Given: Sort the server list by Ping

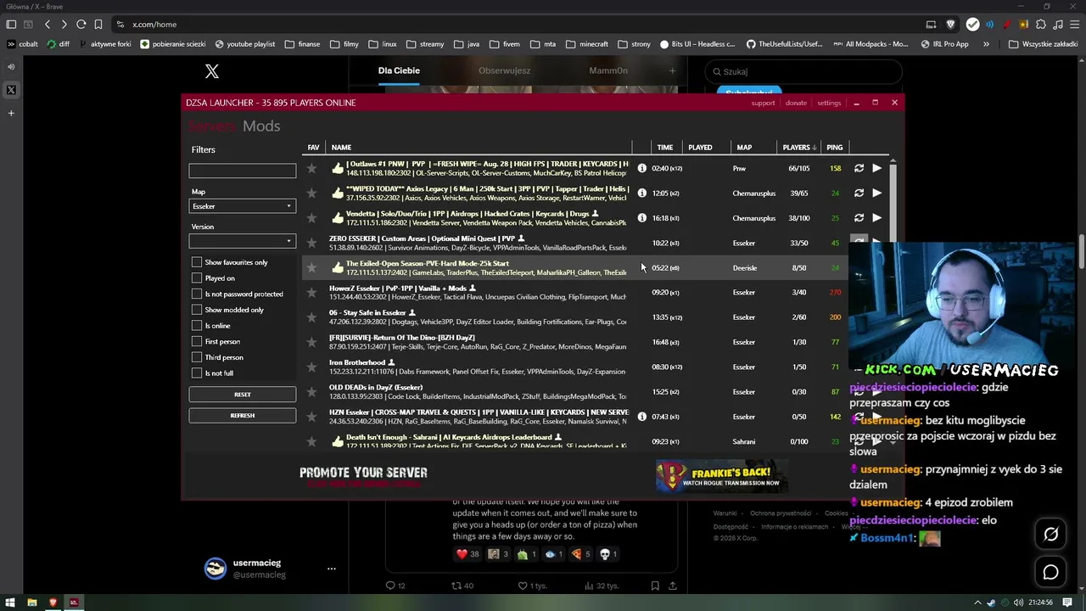Looking at the screenshot, I should click(835, 148).
